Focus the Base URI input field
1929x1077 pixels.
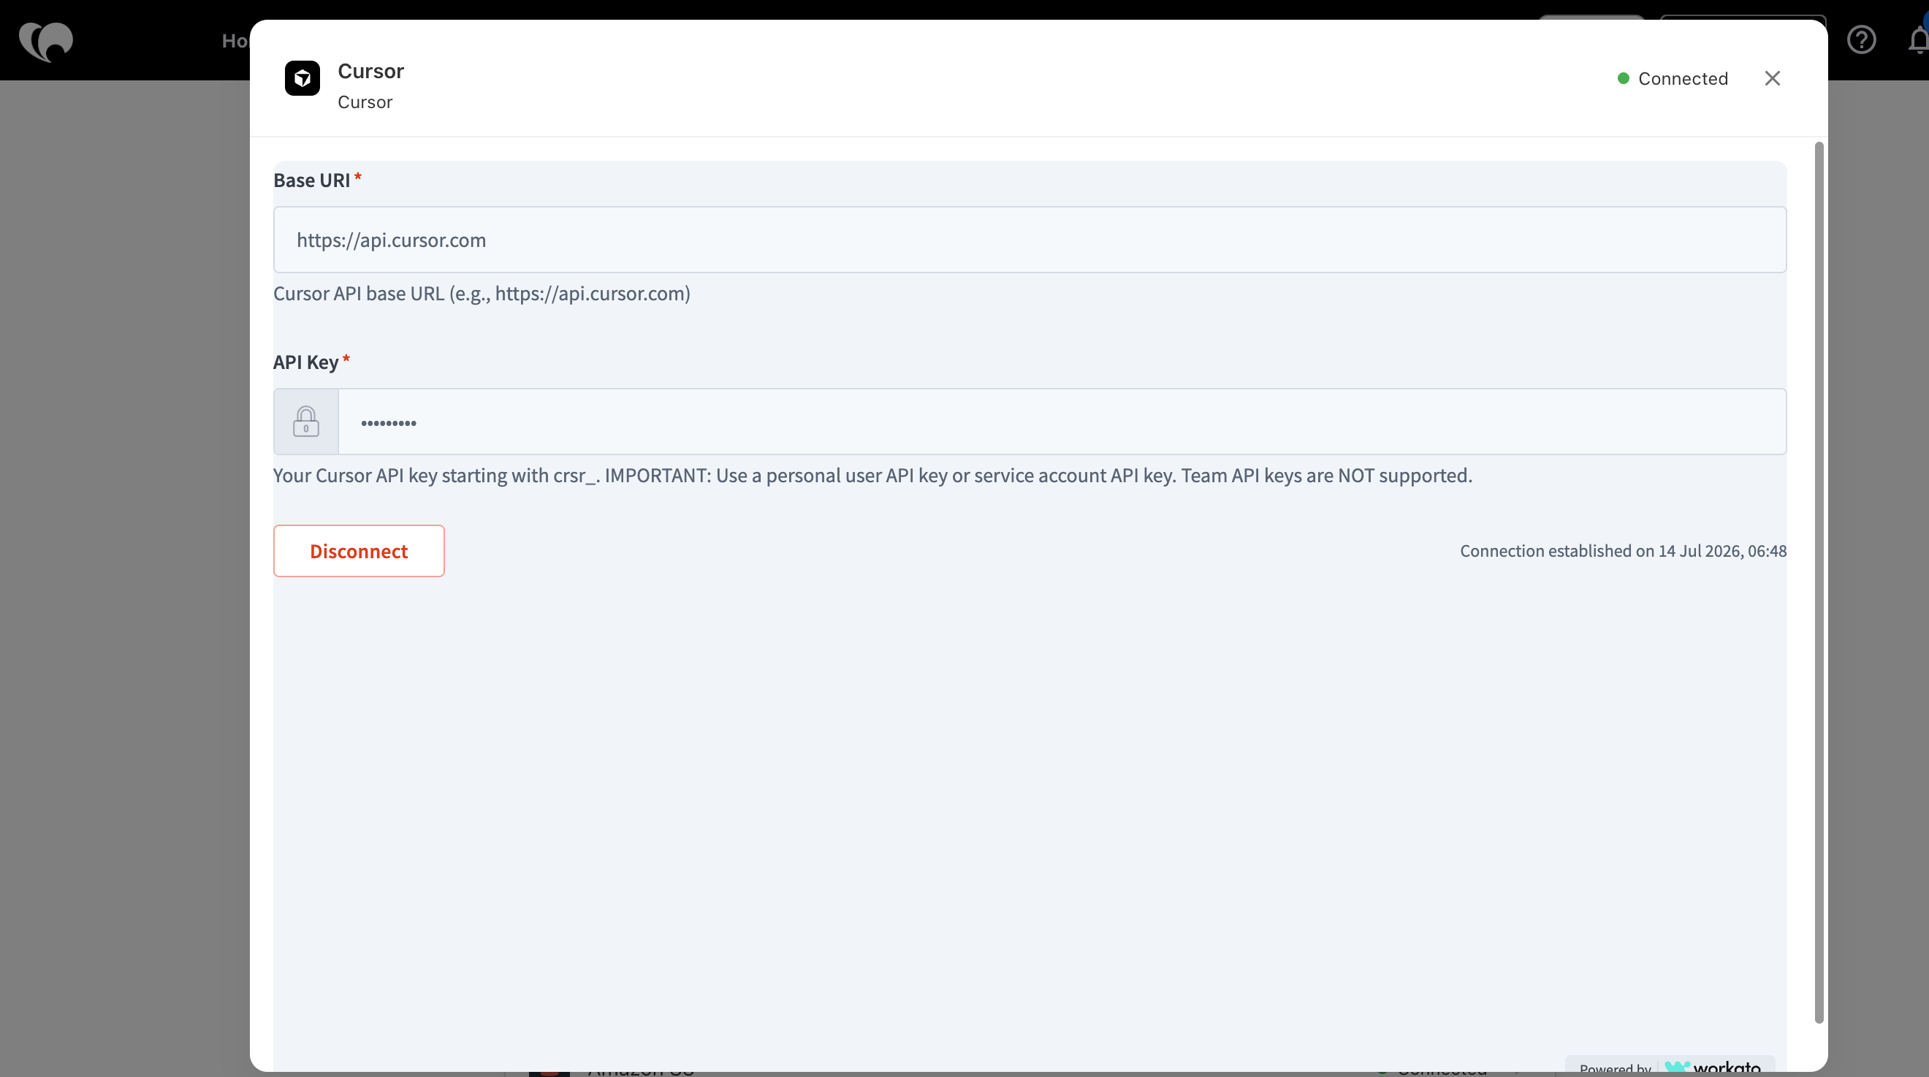1030,240
